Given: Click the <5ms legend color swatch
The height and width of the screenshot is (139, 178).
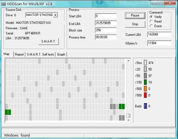Looking at the screenshot, I should coord(145,63).
